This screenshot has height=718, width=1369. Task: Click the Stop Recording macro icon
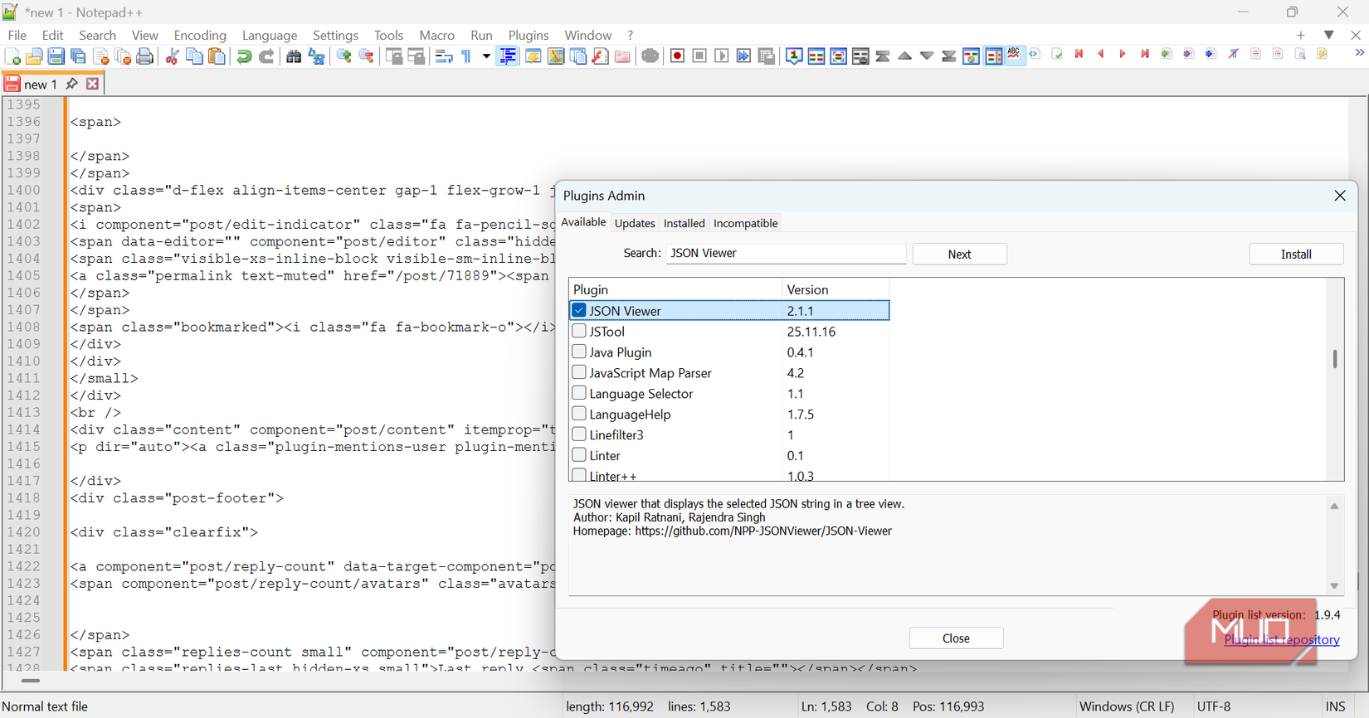699,56
